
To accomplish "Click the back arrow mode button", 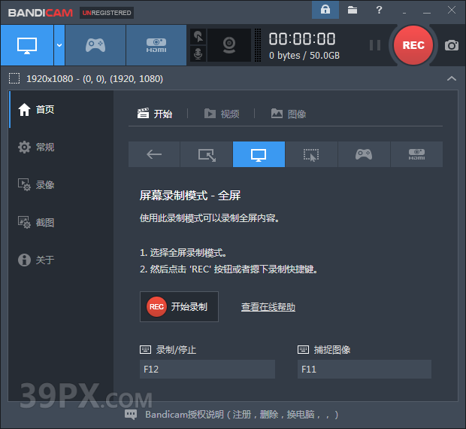I will [x=154, y=154].
